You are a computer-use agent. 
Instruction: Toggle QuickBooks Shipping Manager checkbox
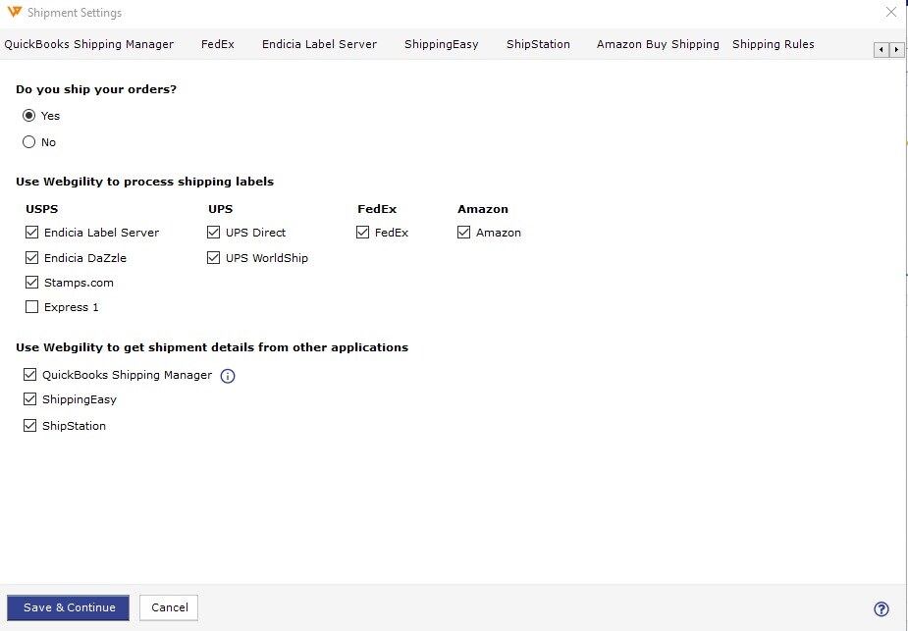(x=29, y=375)
